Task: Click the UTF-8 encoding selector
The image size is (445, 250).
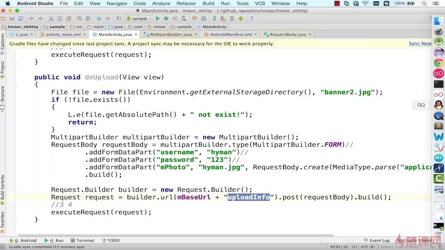Action: 367,247
